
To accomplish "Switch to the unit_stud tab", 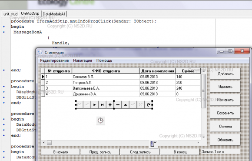I will pos(10,14).
